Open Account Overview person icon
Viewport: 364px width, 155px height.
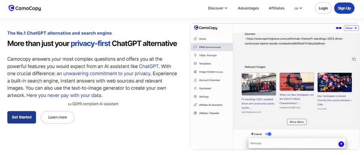(x=195, y=80)
